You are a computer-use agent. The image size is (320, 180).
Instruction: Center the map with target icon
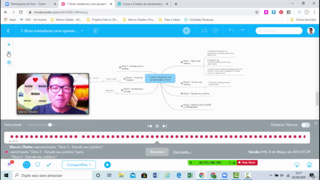pos(9,62)
